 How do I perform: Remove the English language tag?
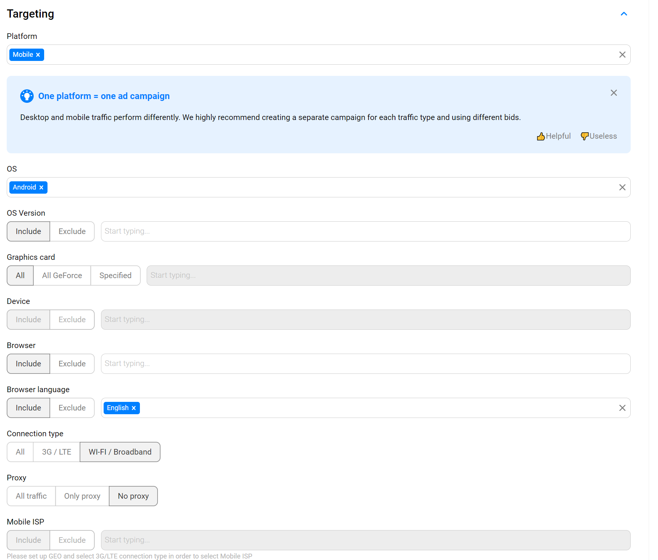(134, 408)
